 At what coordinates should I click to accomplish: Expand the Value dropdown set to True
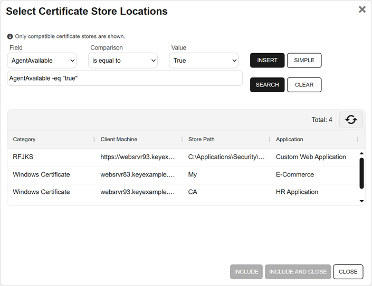click(204, 61)
